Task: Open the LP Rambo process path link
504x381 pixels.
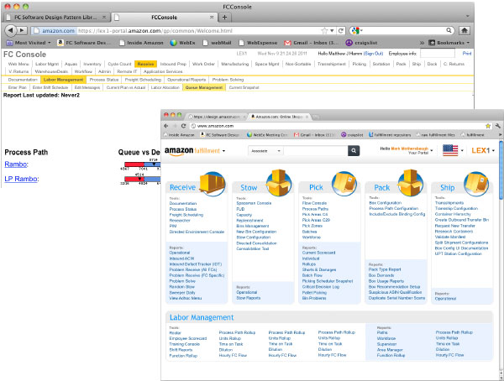Action: [x=21, y=179]
